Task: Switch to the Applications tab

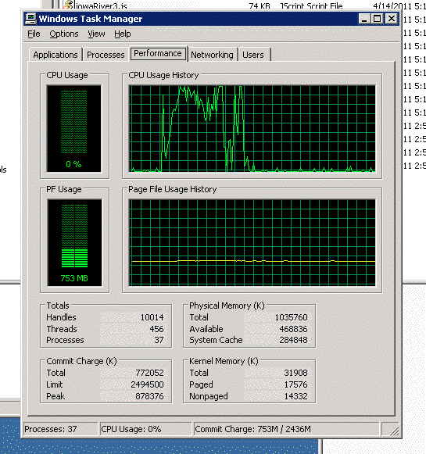Action: [55, 55]
